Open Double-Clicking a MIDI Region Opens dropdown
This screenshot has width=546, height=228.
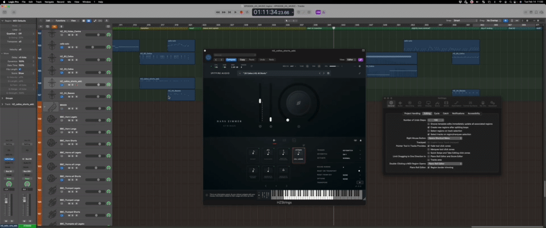pos(444,164)
